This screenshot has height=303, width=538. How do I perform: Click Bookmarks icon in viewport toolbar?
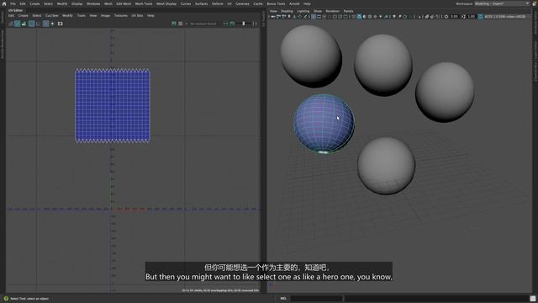click(x=289, y=17)
